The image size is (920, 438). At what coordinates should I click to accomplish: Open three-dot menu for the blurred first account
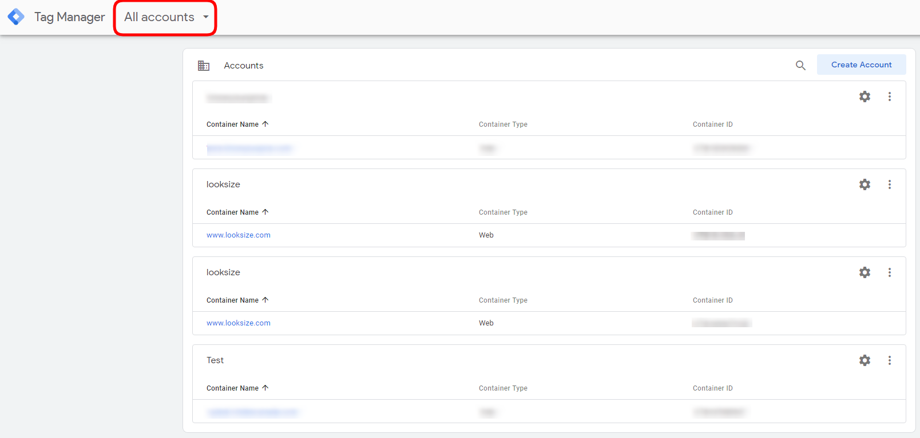(x=889, y=97)
